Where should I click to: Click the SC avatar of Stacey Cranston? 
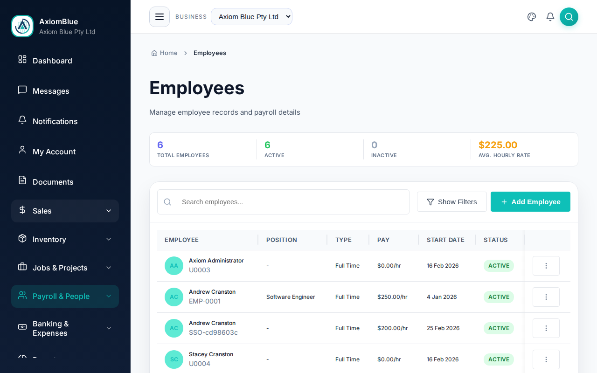174,359
